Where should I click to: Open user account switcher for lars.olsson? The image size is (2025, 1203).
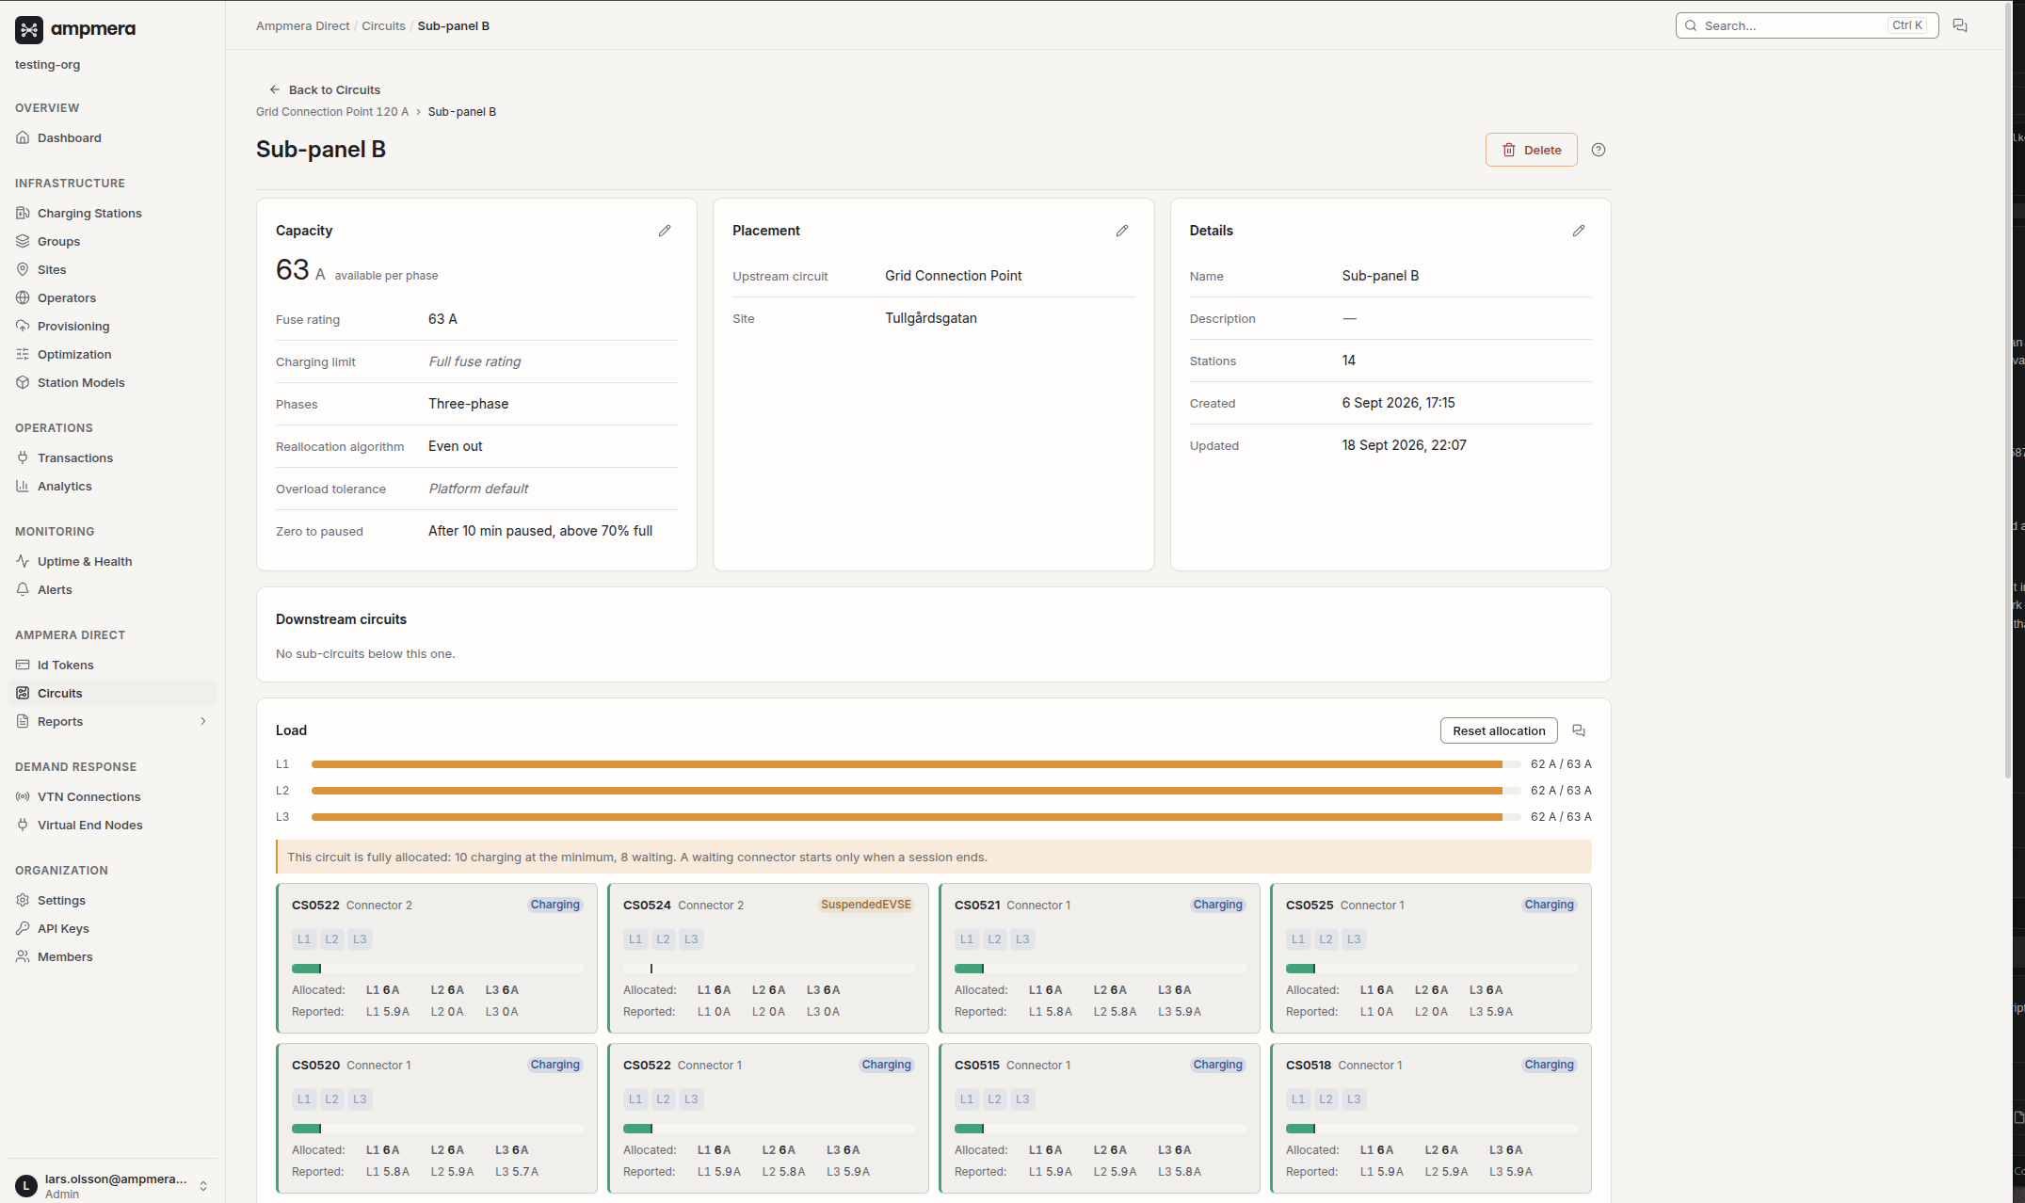tap(112, 1185)
